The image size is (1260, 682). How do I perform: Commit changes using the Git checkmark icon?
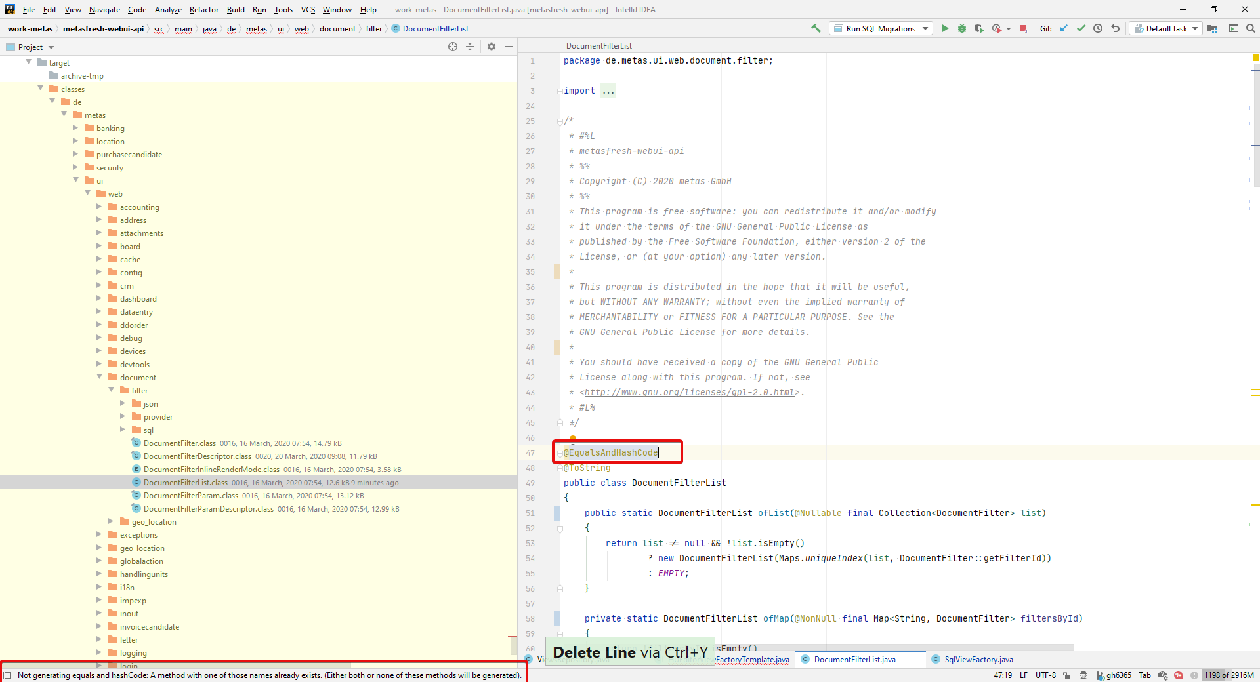(1080, 28)
